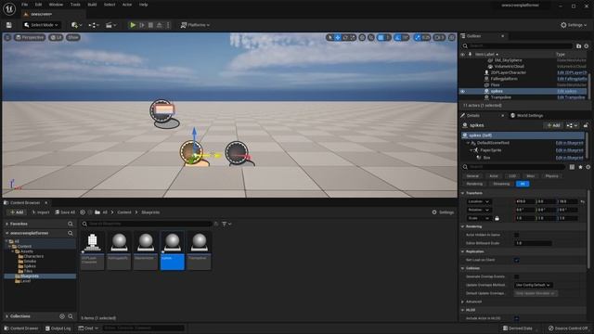
Task: Select the viewport select-objects tool
Action: [x=330, y=37]
